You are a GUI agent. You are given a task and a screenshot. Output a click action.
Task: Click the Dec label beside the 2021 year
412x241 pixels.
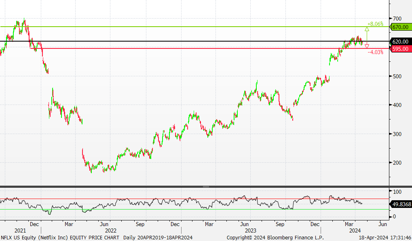34,224
